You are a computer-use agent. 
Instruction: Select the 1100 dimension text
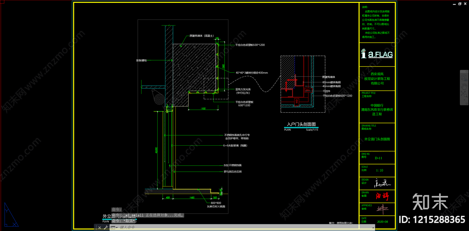tap(203, 109)
